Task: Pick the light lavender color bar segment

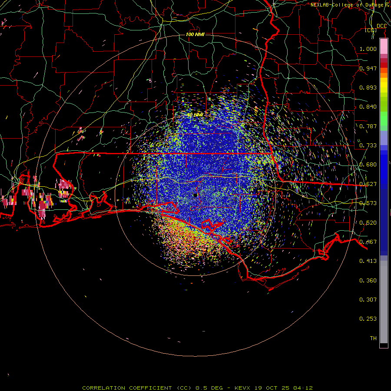Action: [384, 138]
